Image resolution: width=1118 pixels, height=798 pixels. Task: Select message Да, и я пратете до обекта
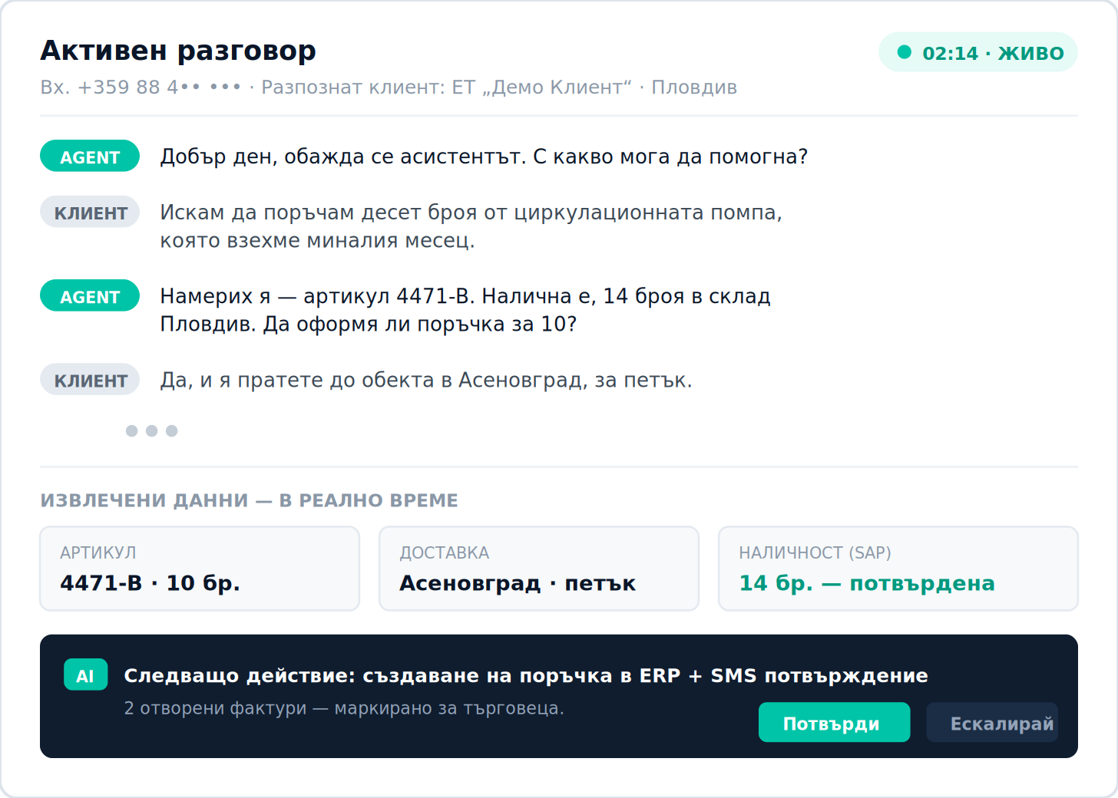tap(426, 381)
